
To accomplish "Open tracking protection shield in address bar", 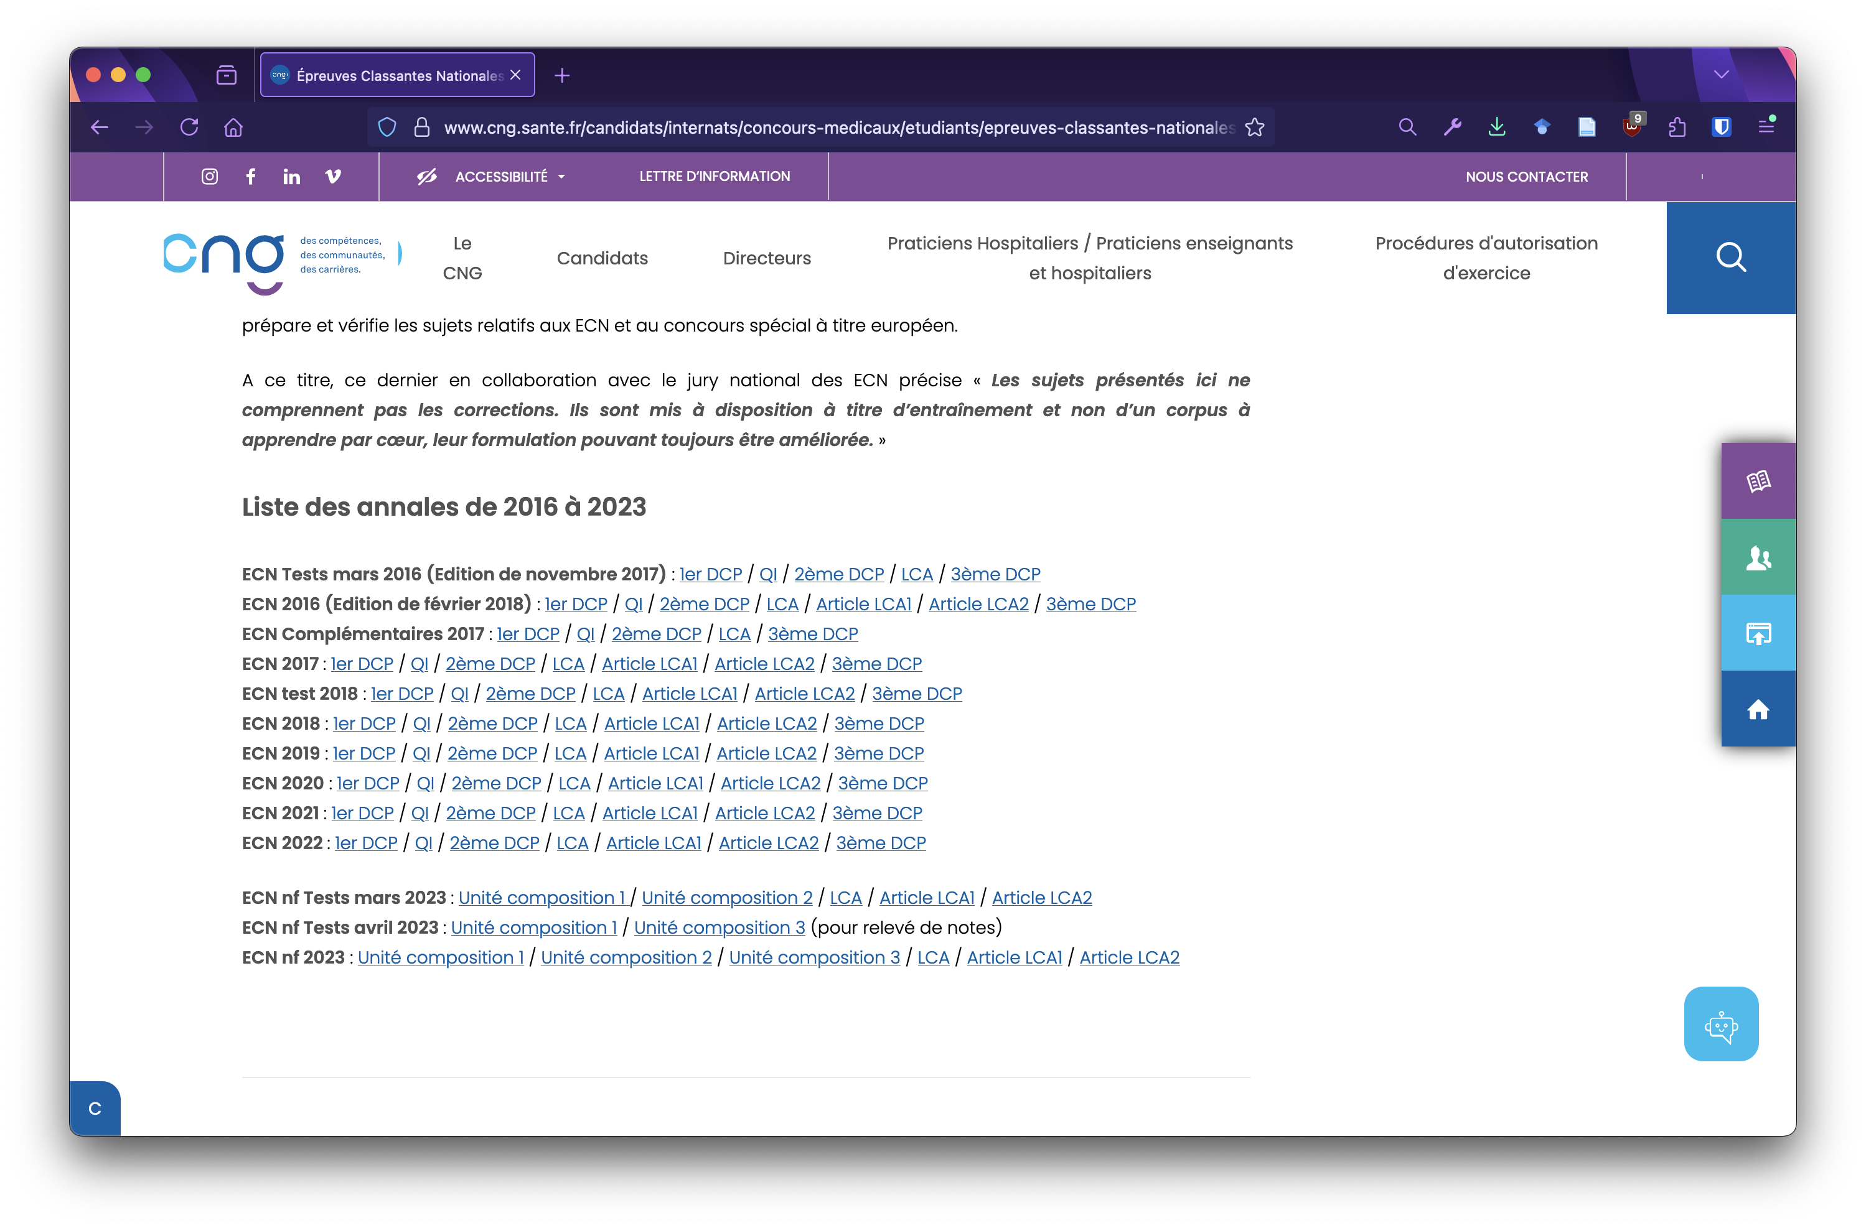I will [387, 127].
